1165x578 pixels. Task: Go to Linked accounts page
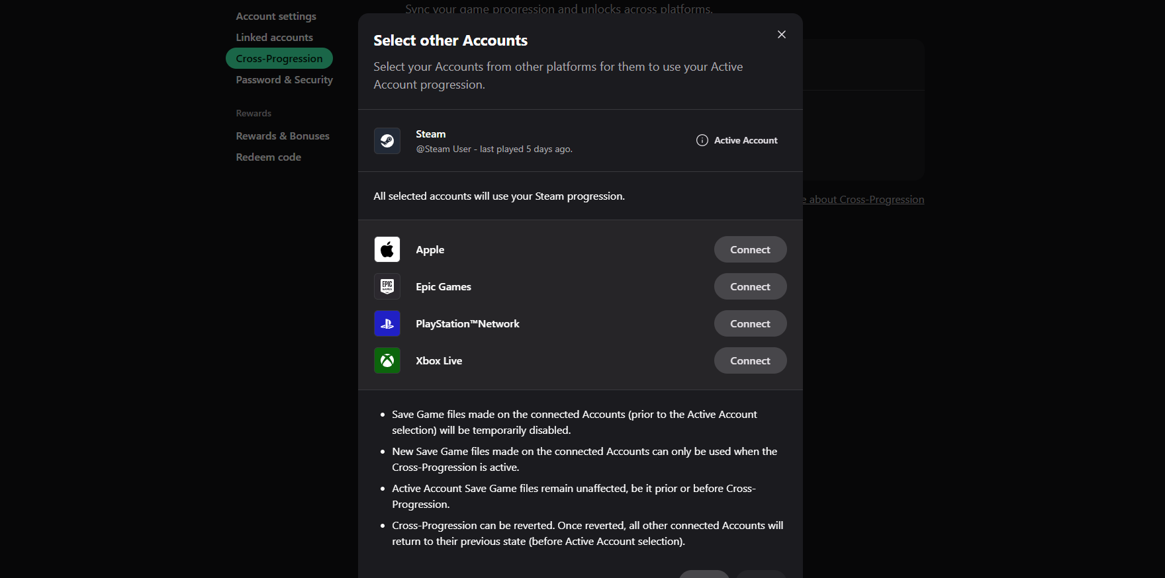(x=274, y=38)
